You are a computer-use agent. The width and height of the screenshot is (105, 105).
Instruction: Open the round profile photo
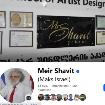click(16, 85)
